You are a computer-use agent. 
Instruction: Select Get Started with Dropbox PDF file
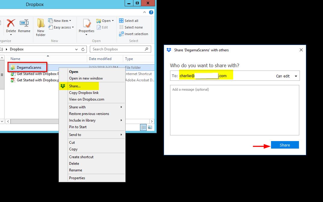35,80
